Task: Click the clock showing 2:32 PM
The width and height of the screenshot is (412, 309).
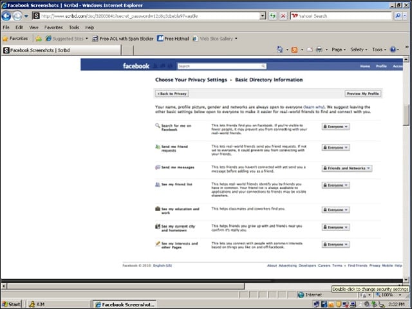Action: pos(397,304)
